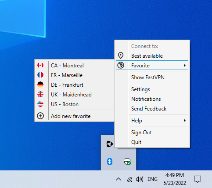This screenshot has height=188, width=212.
Task: Open the Windows Security shield tray icon
Action: pyautogui.click(x=127, y=162)
